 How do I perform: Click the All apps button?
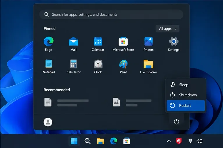click(x=167, y=29)
